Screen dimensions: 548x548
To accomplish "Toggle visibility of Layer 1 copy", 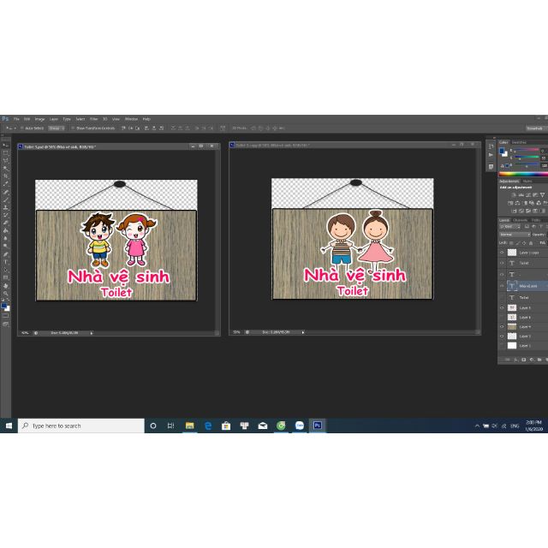I will [x=502, y=253].
